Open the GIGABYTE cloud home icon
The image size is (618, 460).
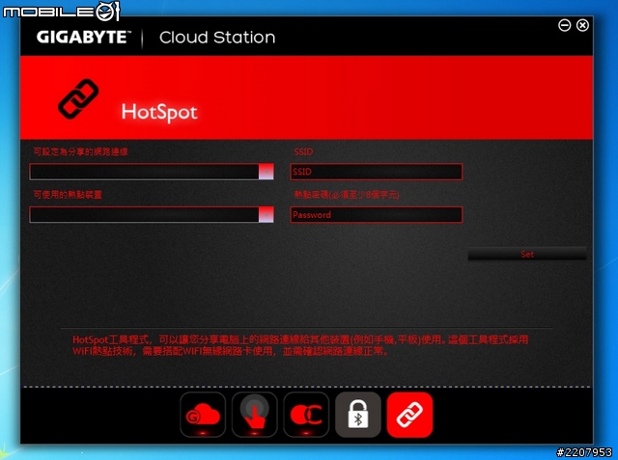point(203,415)
